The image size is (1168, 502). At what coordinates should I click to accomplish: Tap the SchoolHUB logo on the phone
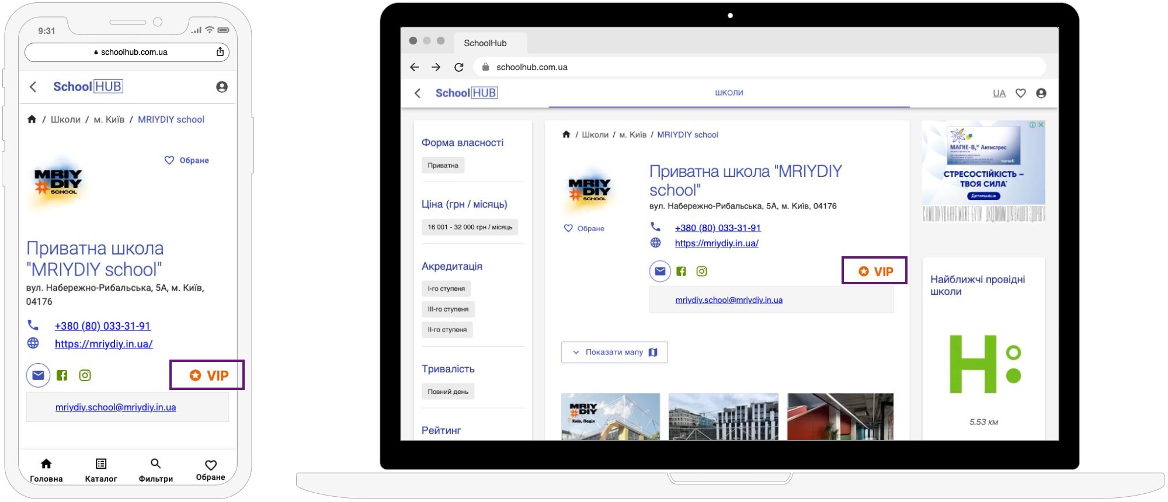point(88,86)
